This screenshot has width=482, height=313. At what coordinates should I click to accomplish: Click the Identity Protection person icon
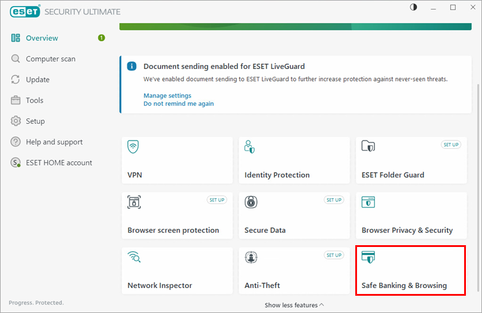point(249,147)
